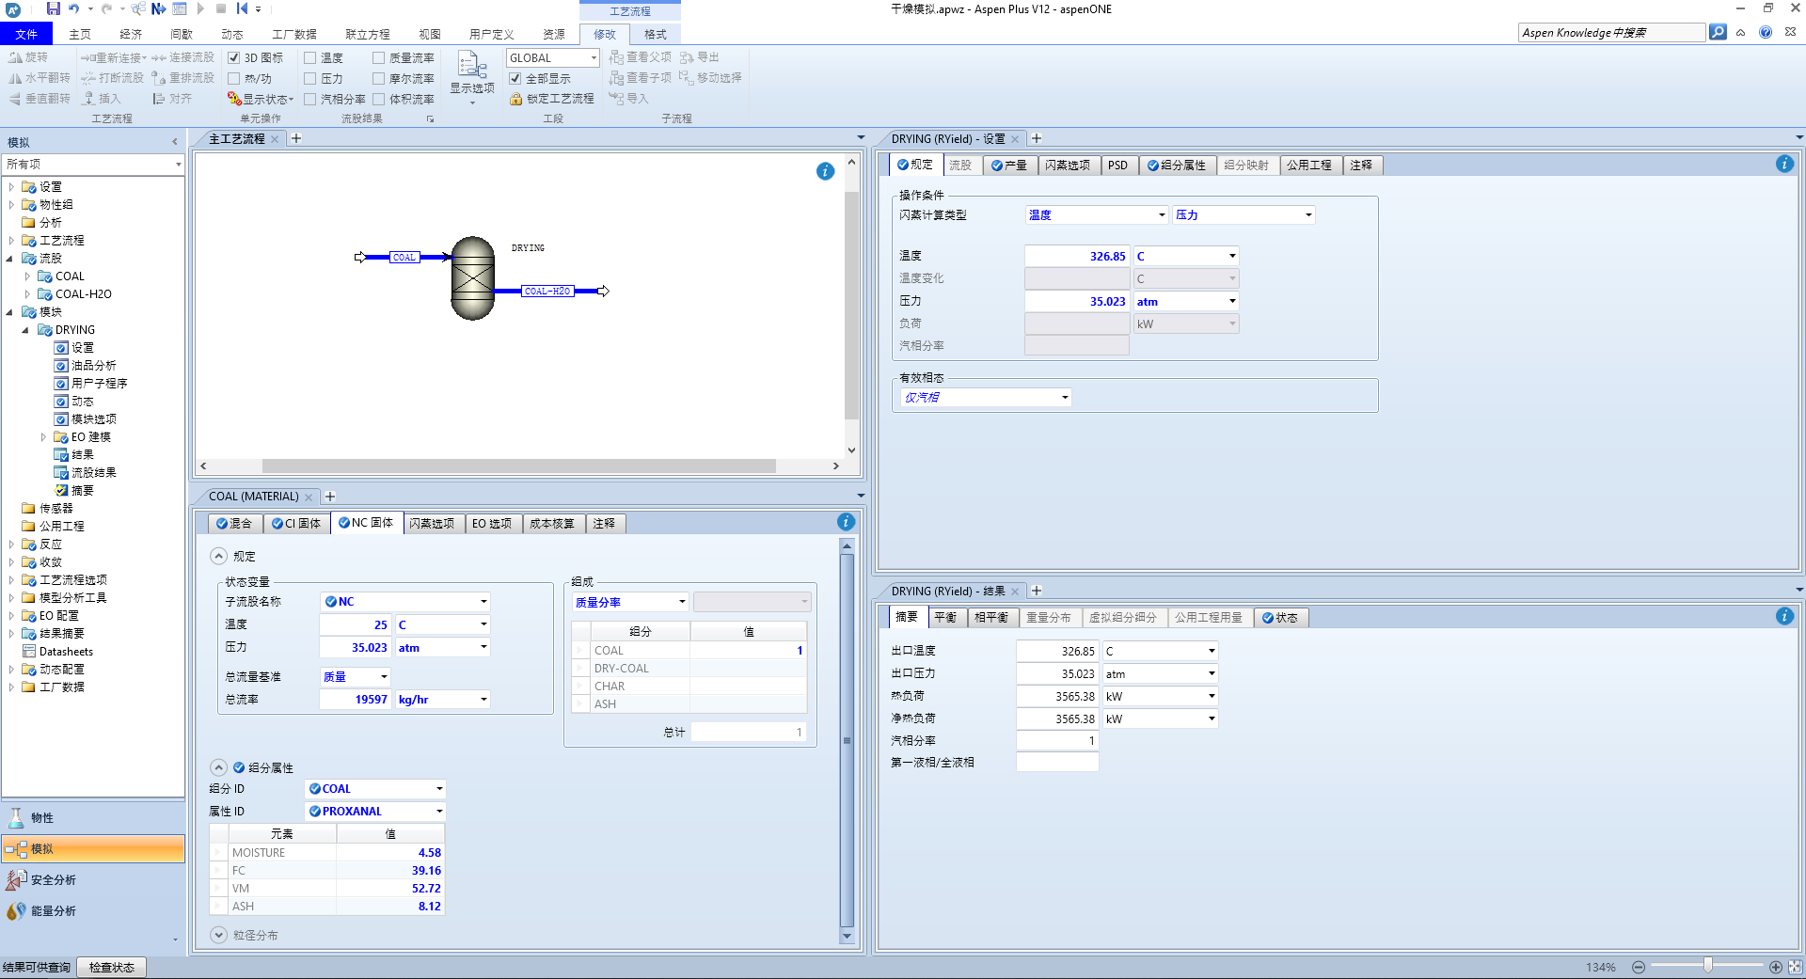Screen dimensions: 1806x979
Task: Click the COAL stream label on flowsheet
Action: (x=404, y=257)
